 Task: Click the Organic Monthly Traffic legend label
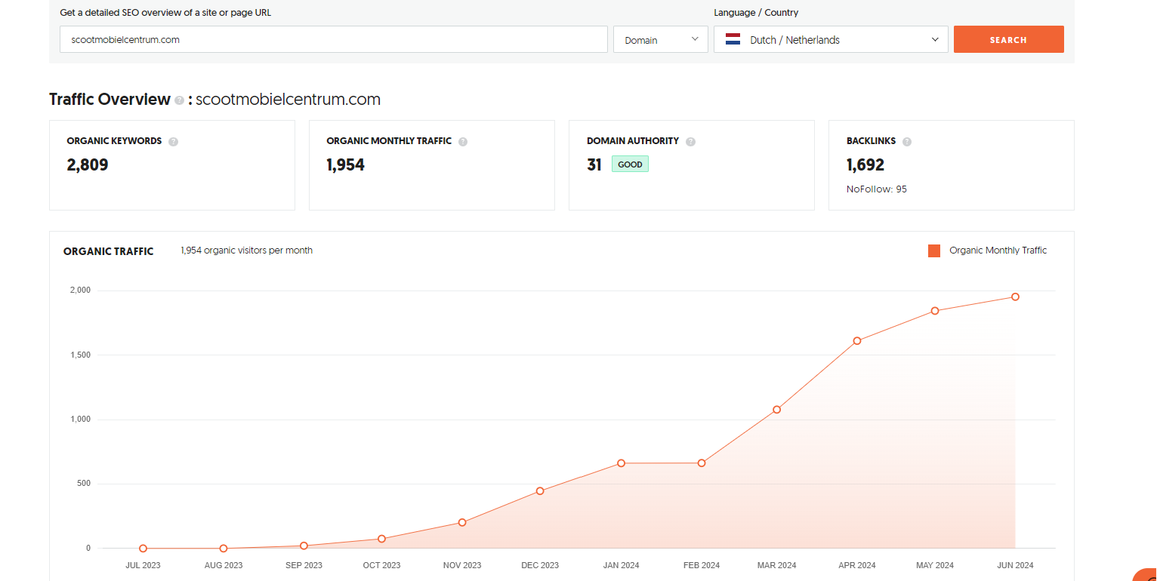click(998, 251)
